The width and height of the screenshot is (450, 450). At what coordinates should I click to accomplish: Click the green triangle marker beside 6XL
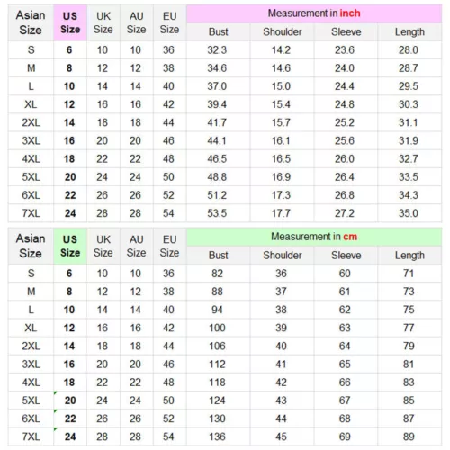(x=56, y=411)
